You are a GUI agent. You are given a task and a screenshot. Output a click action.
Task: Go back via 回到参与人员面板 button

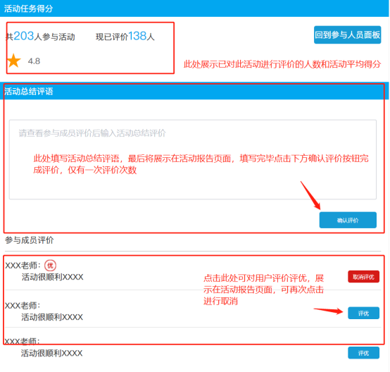click(347, 35)
